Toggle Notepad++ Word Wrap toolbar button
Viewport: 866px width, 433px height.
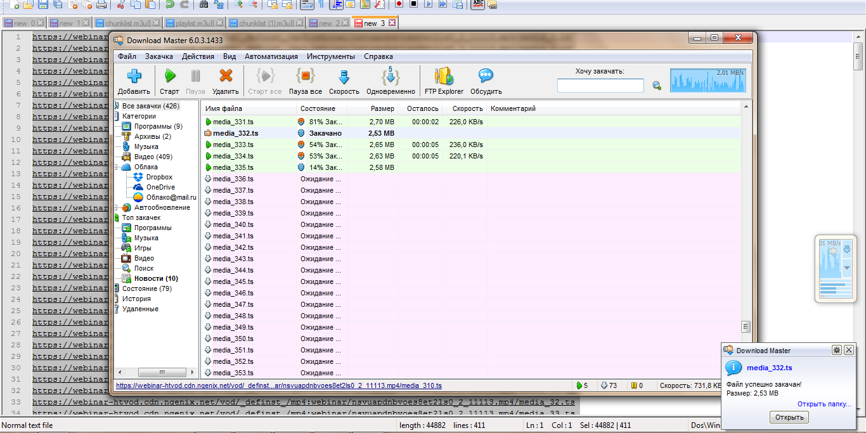[307, 4]
